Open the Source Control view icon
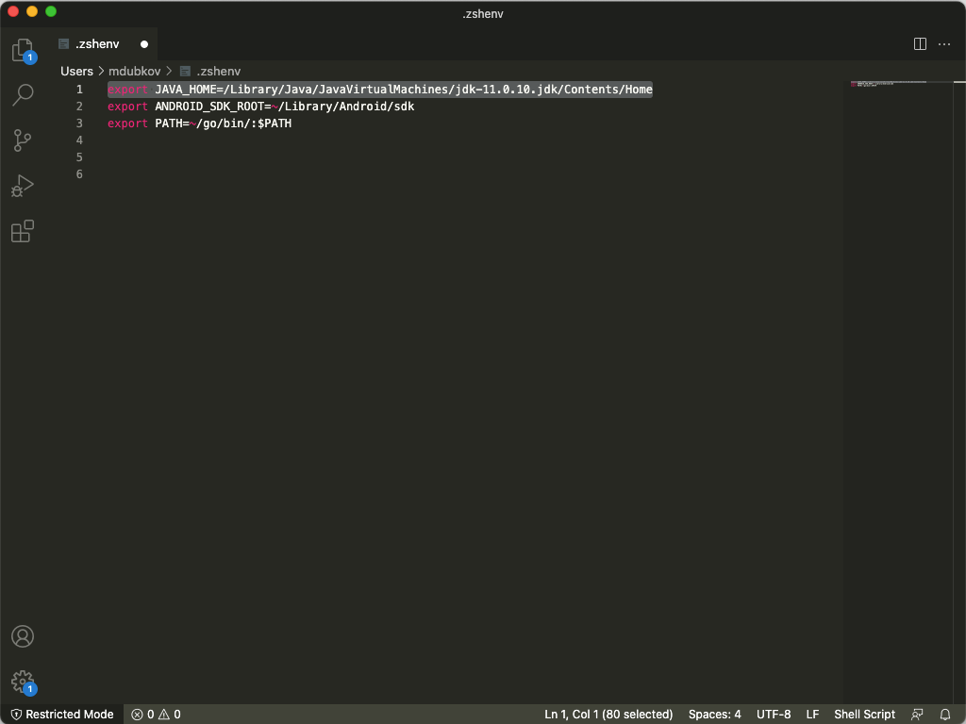966x724 pixels. click(x=23, y=140)
